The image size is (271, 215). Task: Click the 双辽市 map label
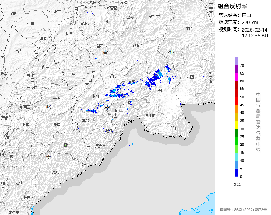point(11,14)
